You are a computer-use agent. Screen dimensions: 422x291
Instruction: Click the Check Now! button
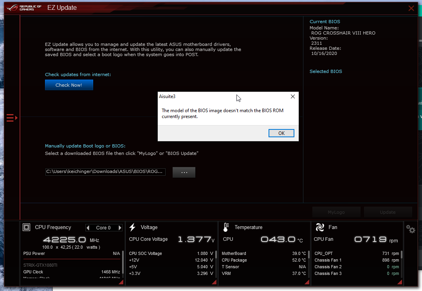tap(69, 85)
